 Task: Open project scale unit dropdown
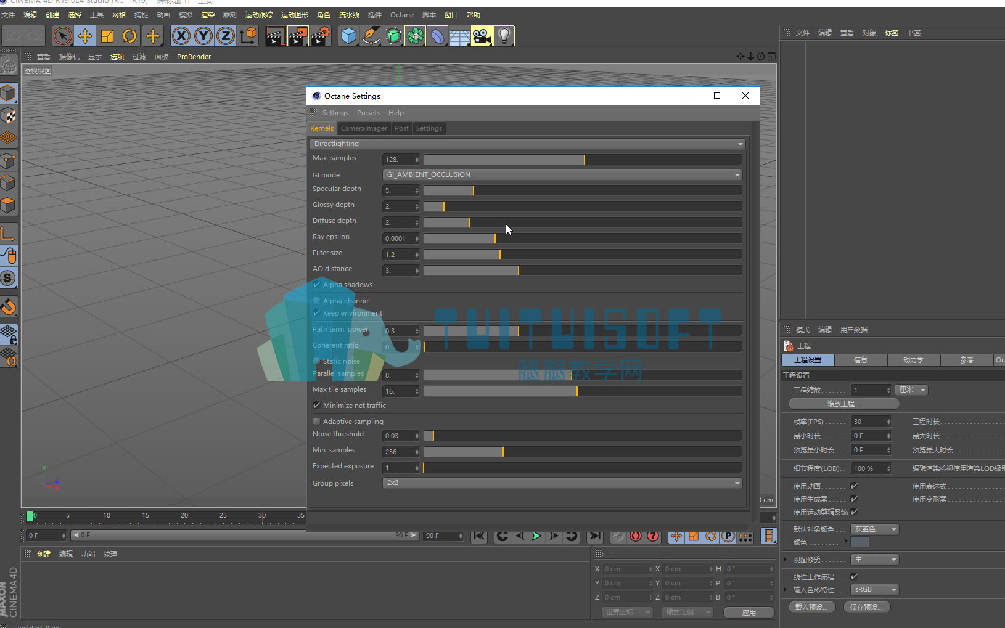click(911, 390)
